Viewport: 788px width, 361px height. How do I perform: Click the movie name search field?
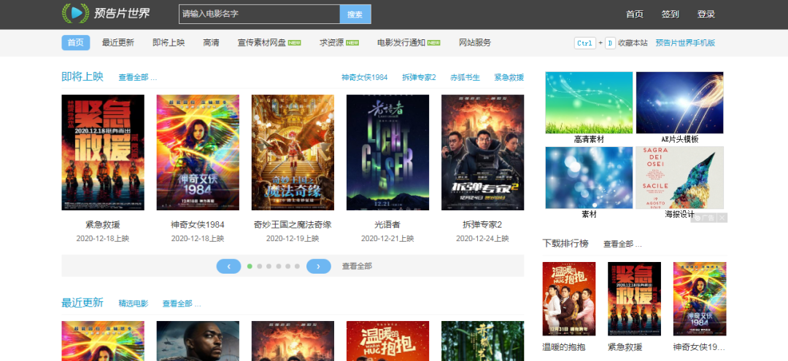click(x=259, y=14)
